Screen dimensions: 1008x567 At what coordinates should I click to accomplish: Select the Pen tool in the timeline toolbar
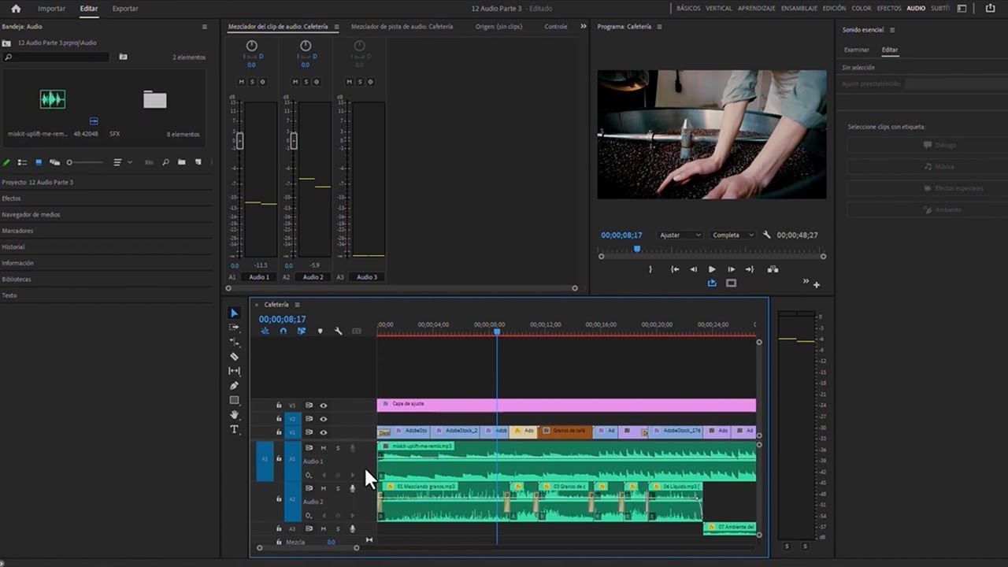(x=234, y=386)
